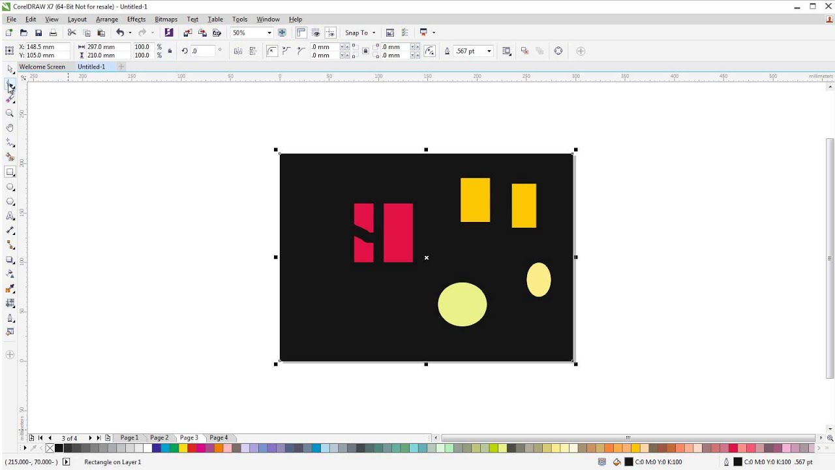835x470 pixels.
Task: Select the Parallel Dimension tool
Action: click(10, 230)
